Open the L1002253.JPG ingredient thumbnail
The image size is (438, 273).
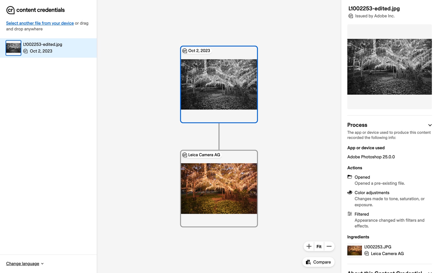tap(355, 250)
